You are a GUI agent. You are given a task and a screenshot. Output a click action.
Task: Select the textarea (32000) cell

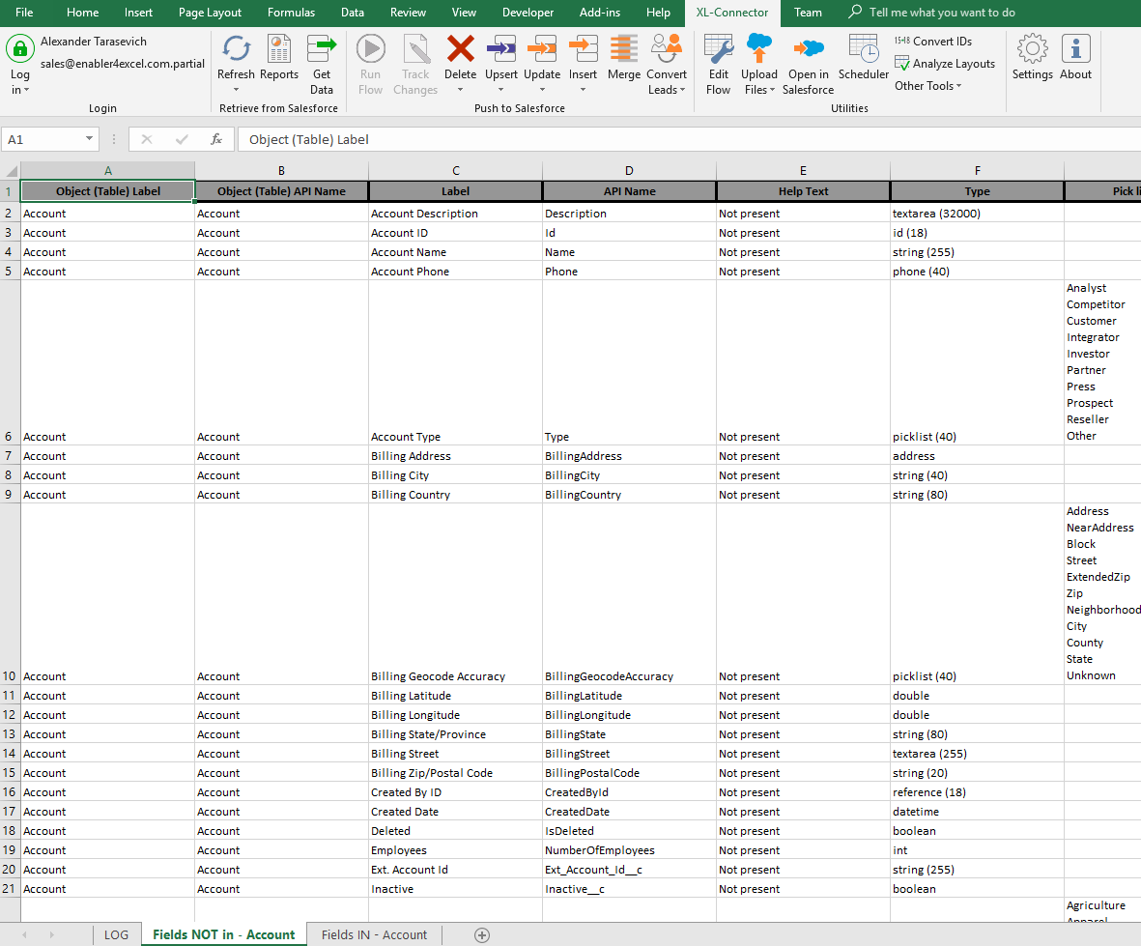pyautogui.click(x=978, y=214)
